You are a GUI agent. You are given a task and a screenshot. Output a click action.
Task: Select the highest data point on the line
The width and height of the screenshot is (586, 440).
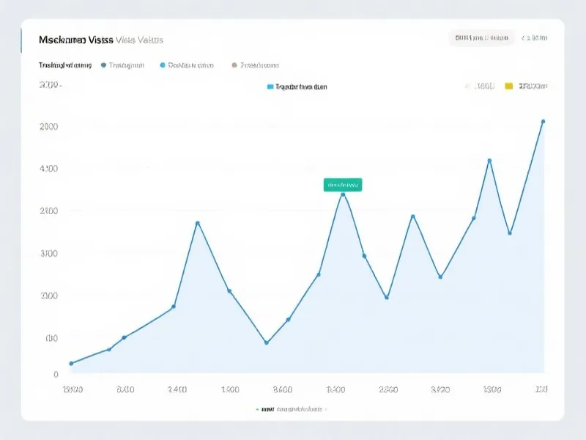tap(543, 122)
